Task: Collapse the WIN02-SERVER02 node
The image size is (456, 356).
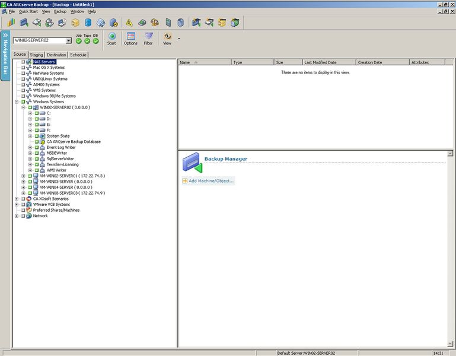Action: pyautogui.click(x=23, y=107)
